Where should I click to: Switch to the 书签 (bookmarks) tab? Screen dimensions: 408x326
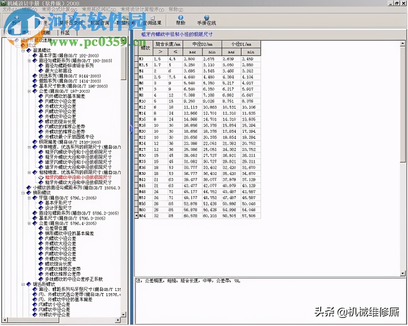65,32
